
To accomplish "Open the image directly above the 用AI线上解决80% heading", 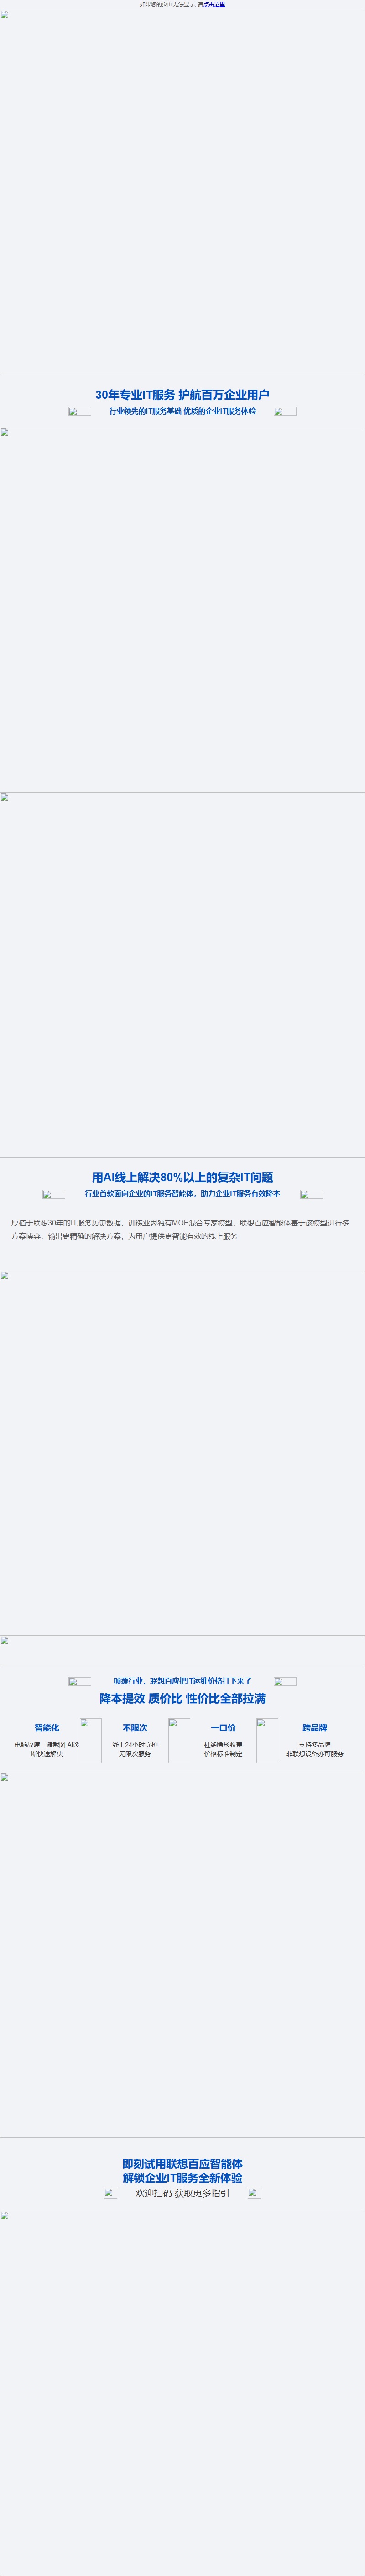I will pyautogui.click(x=182, y=975).
